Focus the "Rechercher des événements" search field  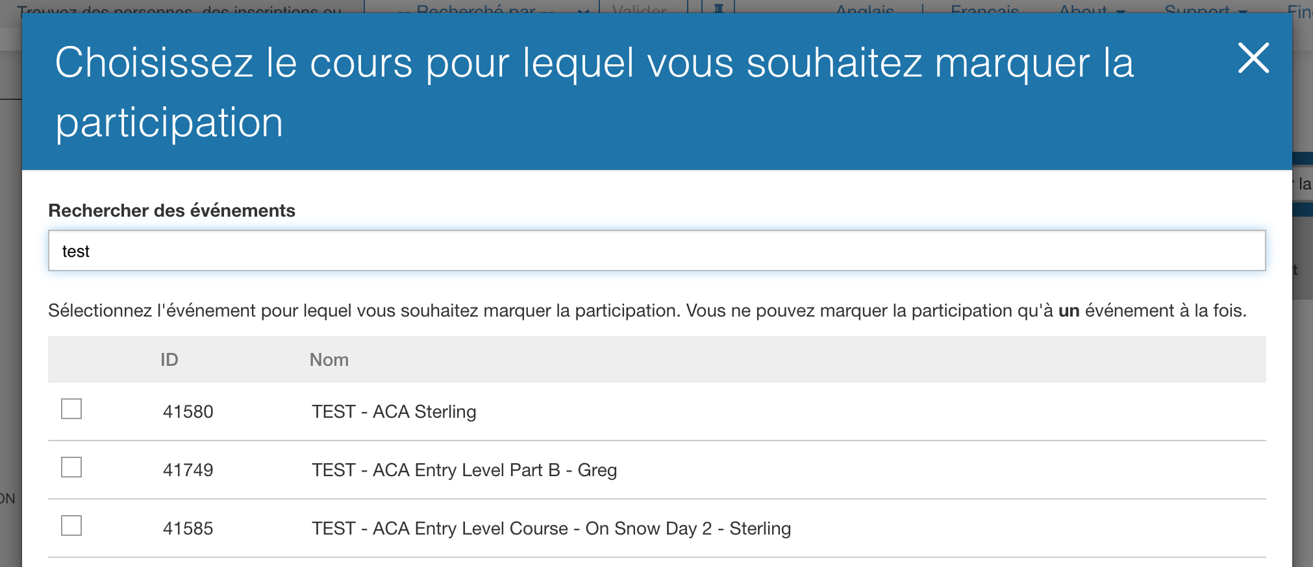click(656, 251)
